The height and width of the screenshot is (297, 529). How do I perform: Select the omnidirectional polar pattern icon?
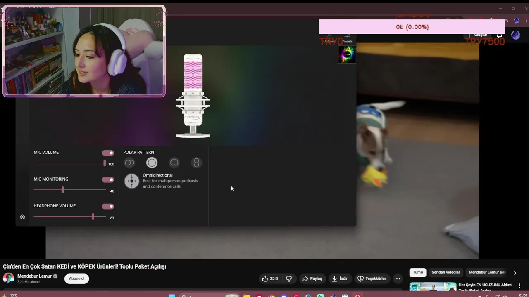tap(152, 163)
